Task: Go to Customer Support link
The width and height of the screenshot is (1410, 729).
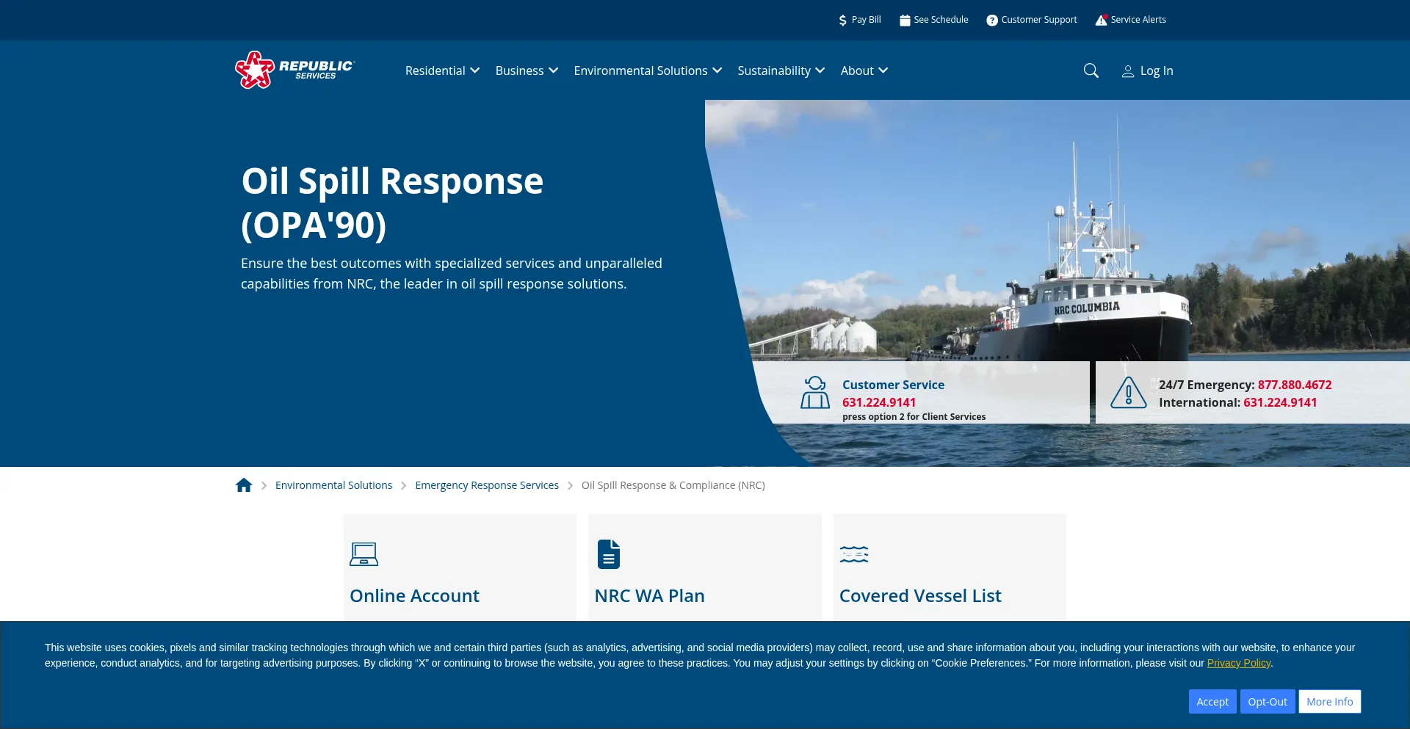Action: pyautogui.click(x=1039, y=20)
